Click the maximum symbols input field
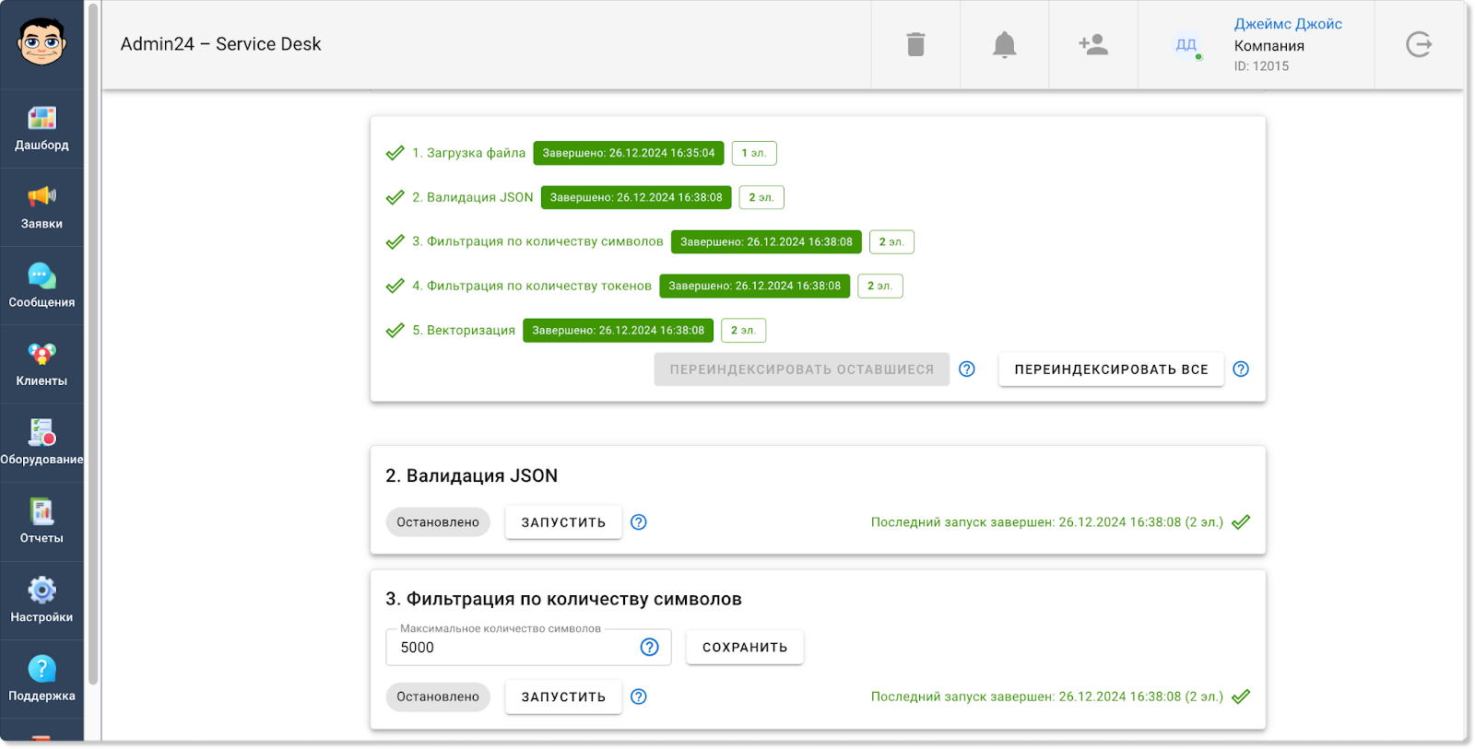Viewport: 1475px width, 749px height. pyautogui.click(x=512, y=648)
